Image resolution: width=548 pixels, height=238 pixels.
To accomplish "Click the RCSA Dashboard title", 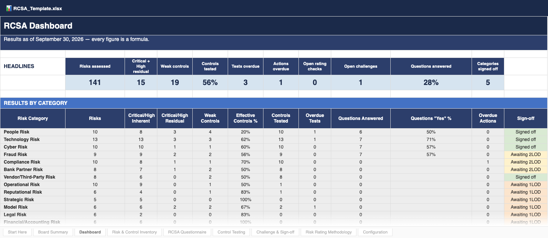I will (38, 26).
